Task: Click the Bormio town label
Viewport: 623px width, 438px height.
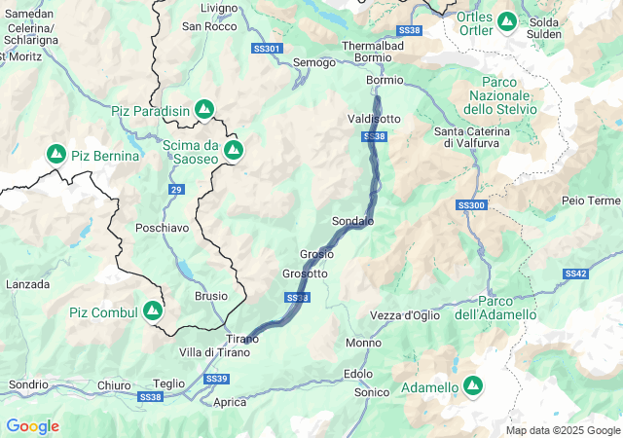Action: 385,80
